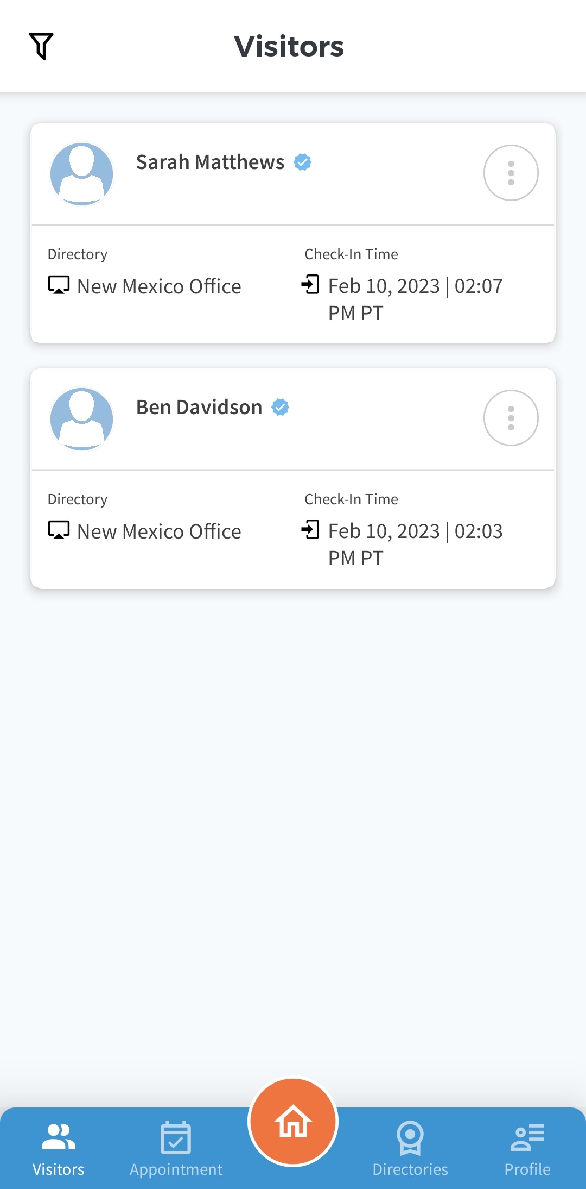Image resolution: width=586 pixels, height=1189 pixels.
Task: Open the visitor filter funnel icon
Action: [x=41, y=46]
